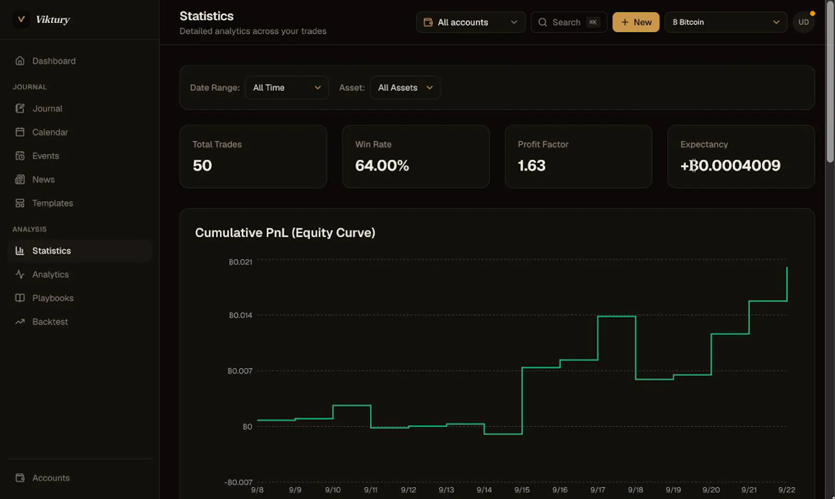The height and width of the screenshot is (499, 835).
Task: Click the ₿0.014 y-axis label
Action: [x=241, y=315]
